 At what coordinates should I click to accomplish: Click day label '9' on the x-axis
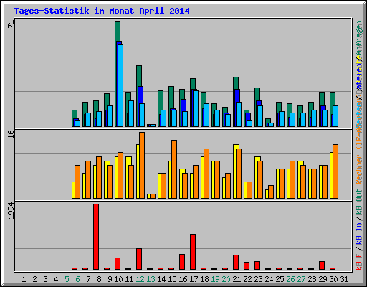coord(110,279)
